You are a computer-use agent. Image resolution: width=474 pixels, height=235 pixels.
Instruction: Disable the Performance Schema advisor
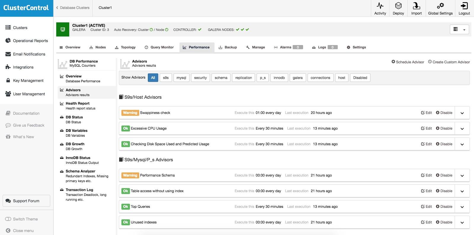point(444,175)
